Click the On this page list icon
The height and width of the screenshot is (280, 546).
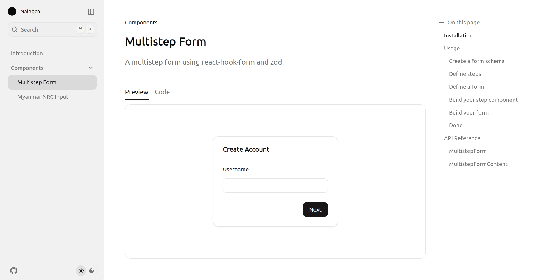pos(442,23)
